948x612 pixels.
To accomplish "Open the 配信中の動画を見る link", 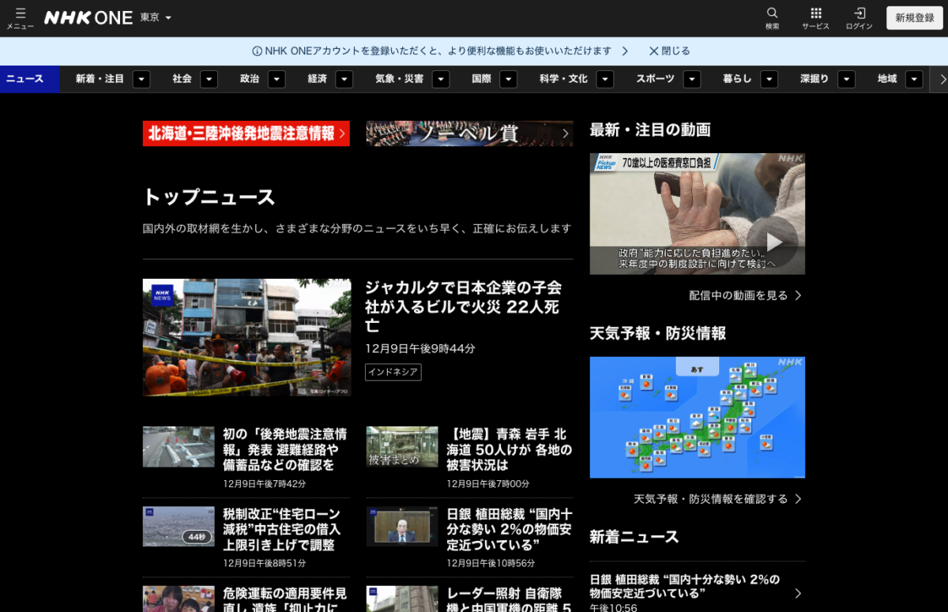I will [742, 295].
